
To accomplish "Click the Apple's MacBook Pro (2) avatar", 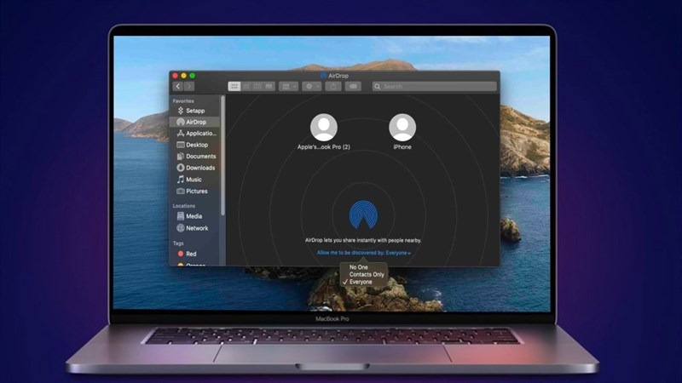I will pos(324,127).
